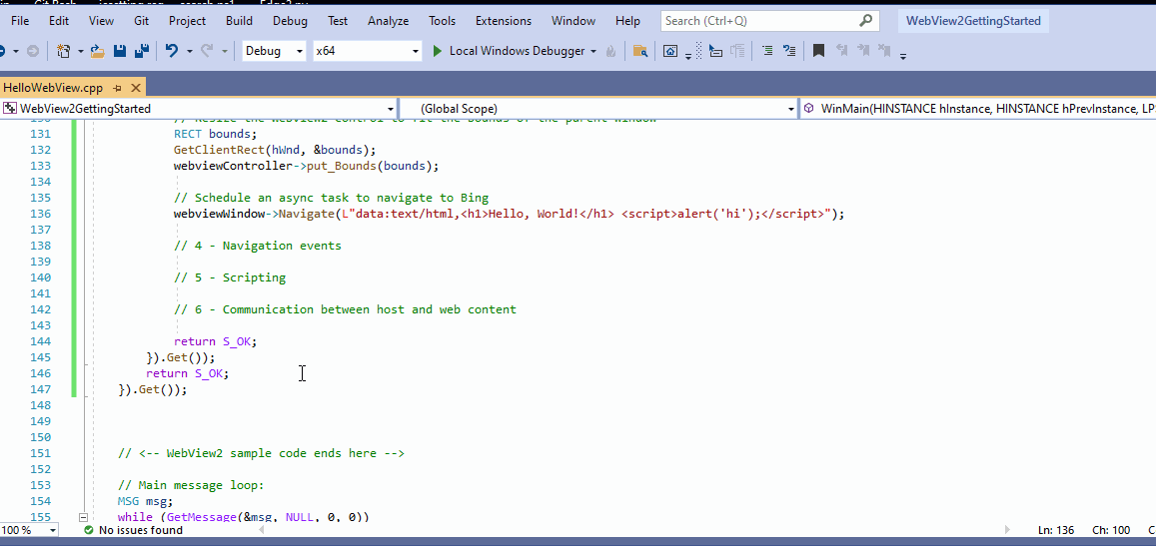Toggle a bookmark with the bookmark icon
1156x546 pixels.
(818, 51)
